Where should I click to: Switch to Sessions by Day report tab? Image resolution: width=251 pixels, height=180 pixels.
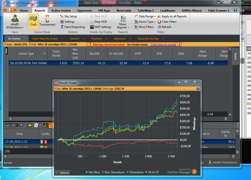pos(148,38)
